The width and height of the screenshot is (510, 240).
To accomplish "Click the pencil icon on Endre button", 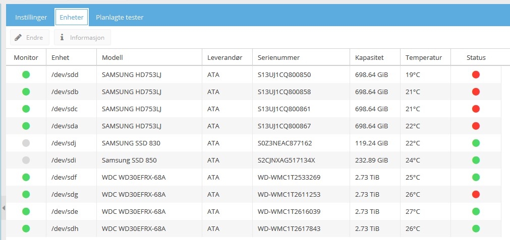I will tap(19, 38).
